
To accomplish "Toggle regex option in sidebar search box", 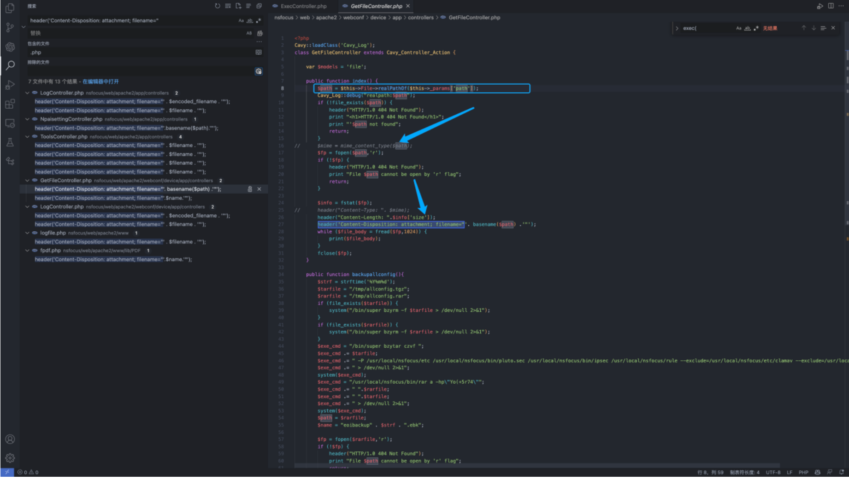I will click(x=259, y=21).
